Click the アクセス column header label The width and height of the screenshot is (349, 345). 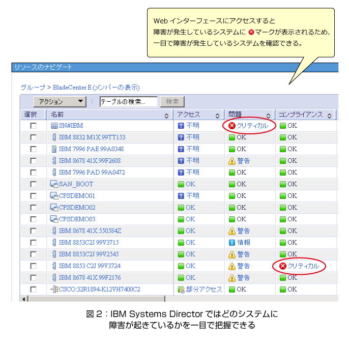(189, 114)
